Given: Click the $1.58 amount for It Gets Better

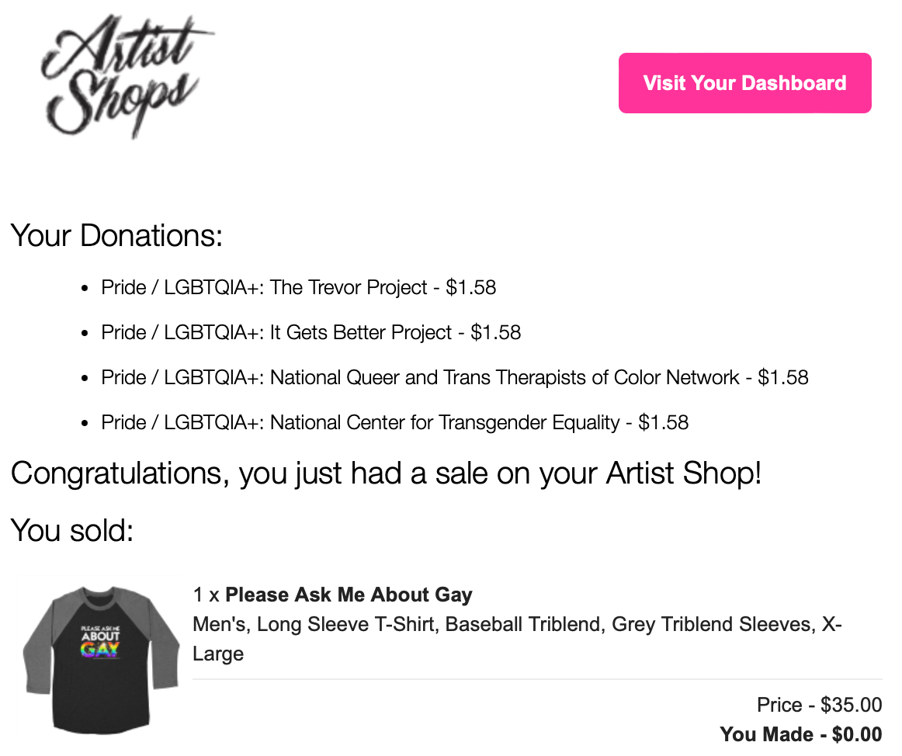Looking at the screenshot, I should (x=496, y=333).
